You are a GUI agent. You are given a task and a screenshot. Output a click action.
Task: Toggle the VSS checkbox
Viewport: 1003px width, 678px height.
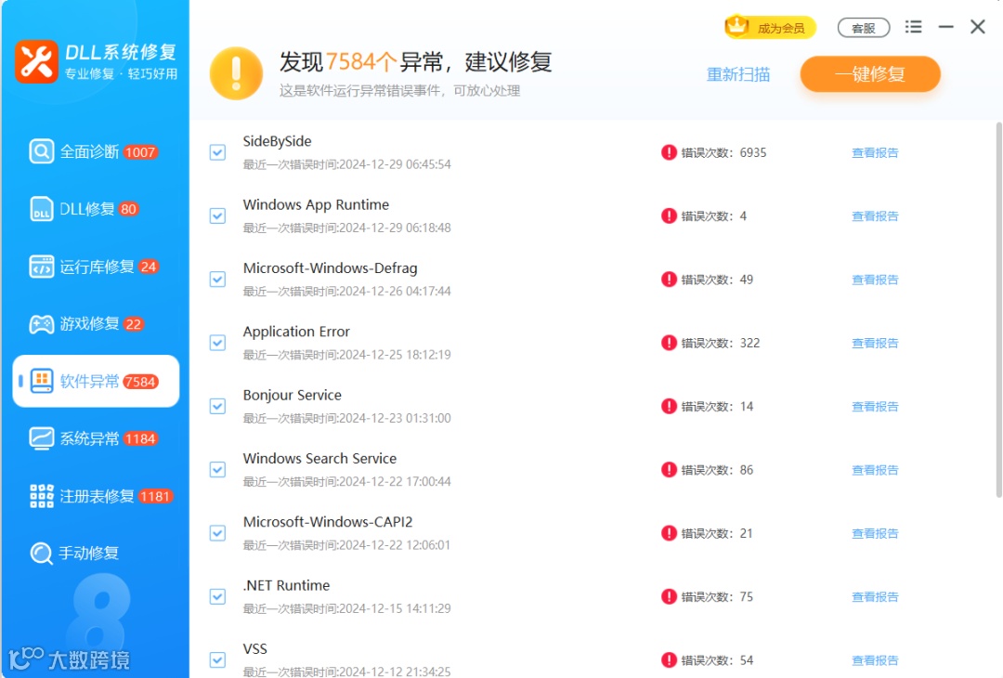[217, 660]
